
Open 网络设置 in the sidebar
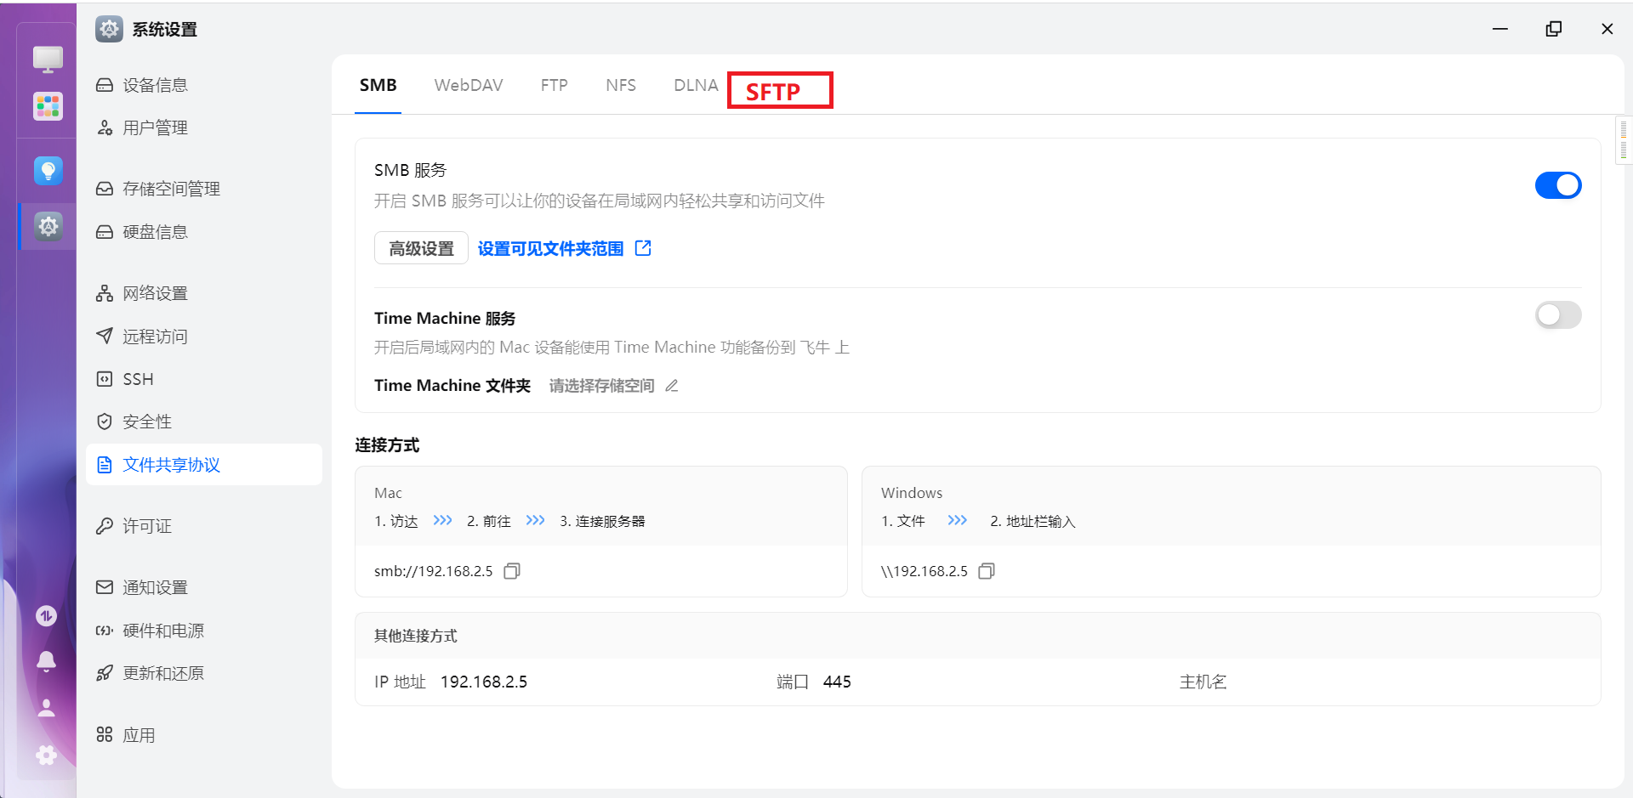click(155, 293)
